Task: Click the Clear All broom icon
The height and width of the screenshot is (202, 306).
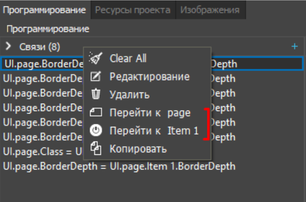Action: tap(96, 58)
